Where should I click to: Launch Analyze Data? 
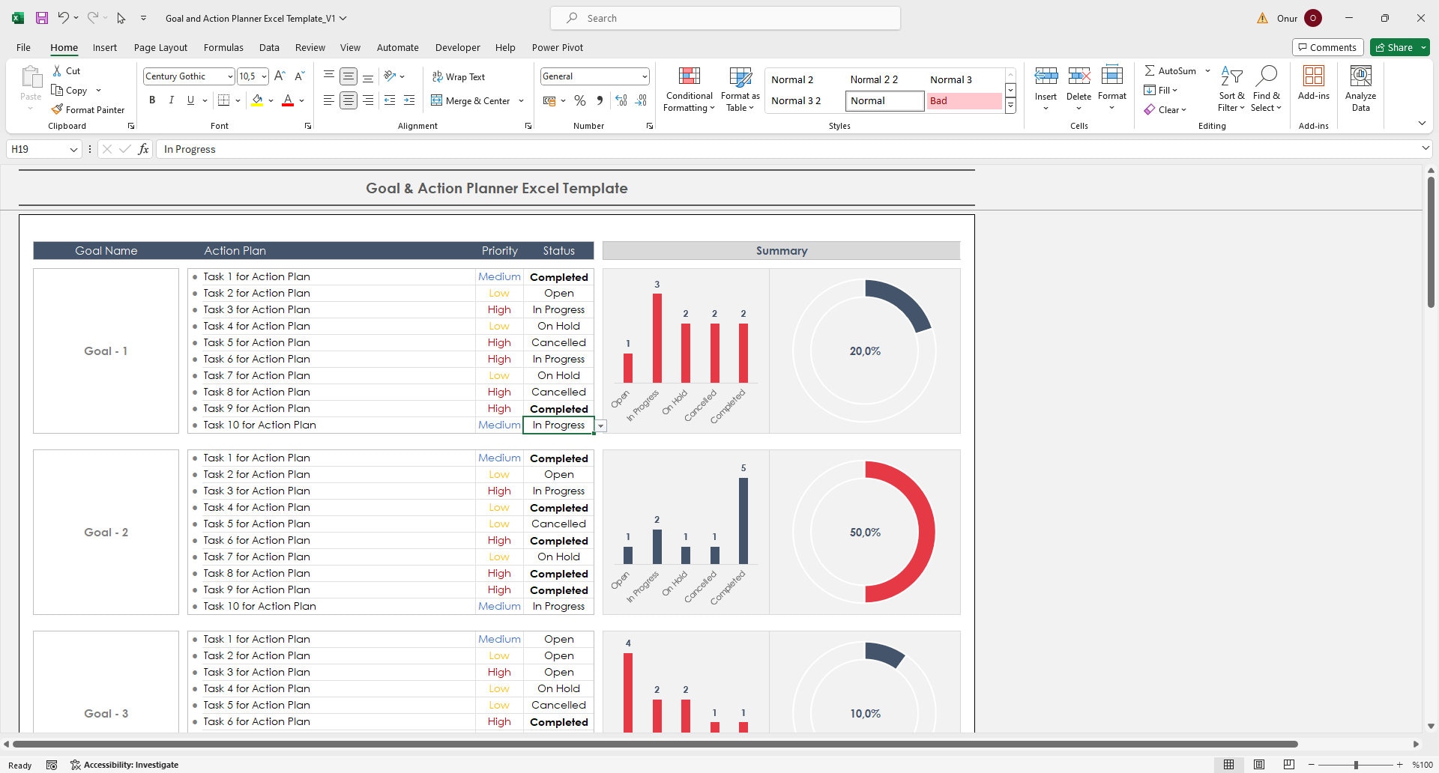click(1360, 88)
